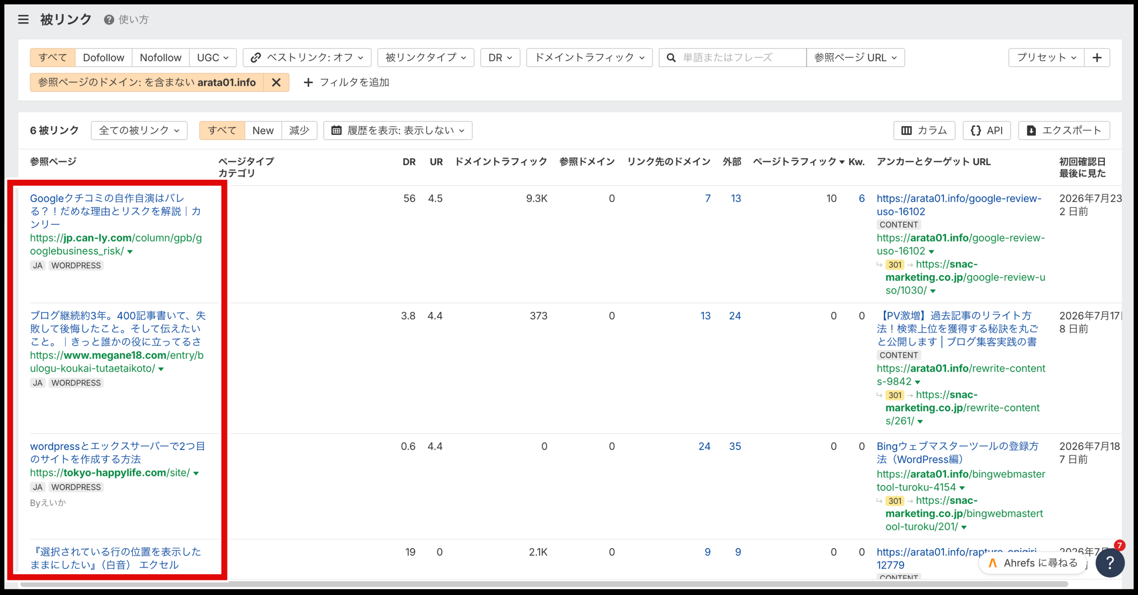The height and width of the screenshot is (595, 1138).
Task: Open the 使い方 help icon
Action: pyautogui.click(x=109, y=20)
